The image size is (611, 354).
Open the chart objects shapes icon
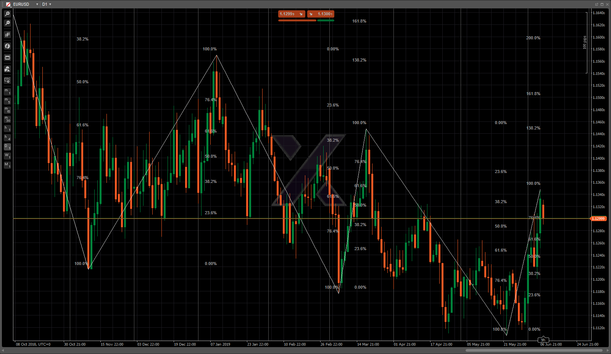pyautogui.click(x=7, y=69)
